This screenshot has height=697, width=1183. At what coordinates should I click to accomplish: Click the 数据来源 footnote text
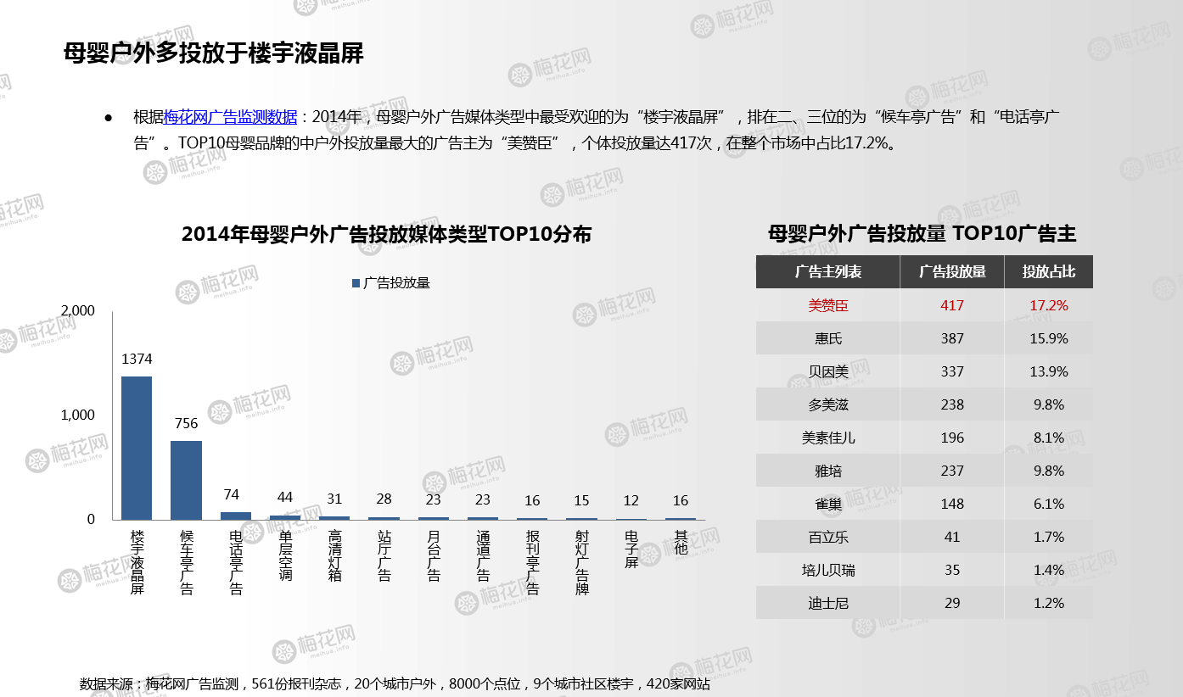395,683
